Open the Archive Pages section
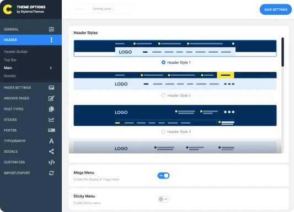Screen dimensions: 294x212 coord(31,98)
